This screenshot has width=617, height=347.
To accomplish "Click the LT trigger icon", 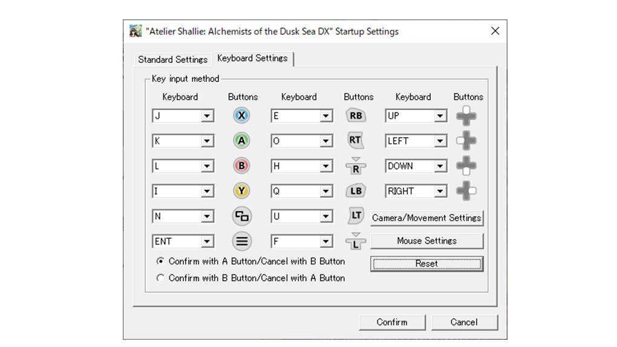I will pos(356,216).
